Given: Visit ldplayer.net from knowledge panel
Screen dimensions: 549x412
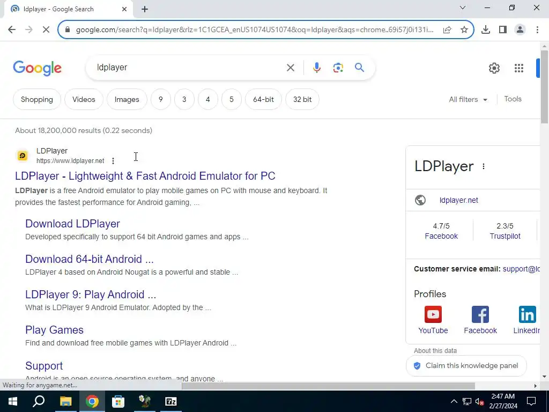Looking at the screenshot, I should coord(459,200).
